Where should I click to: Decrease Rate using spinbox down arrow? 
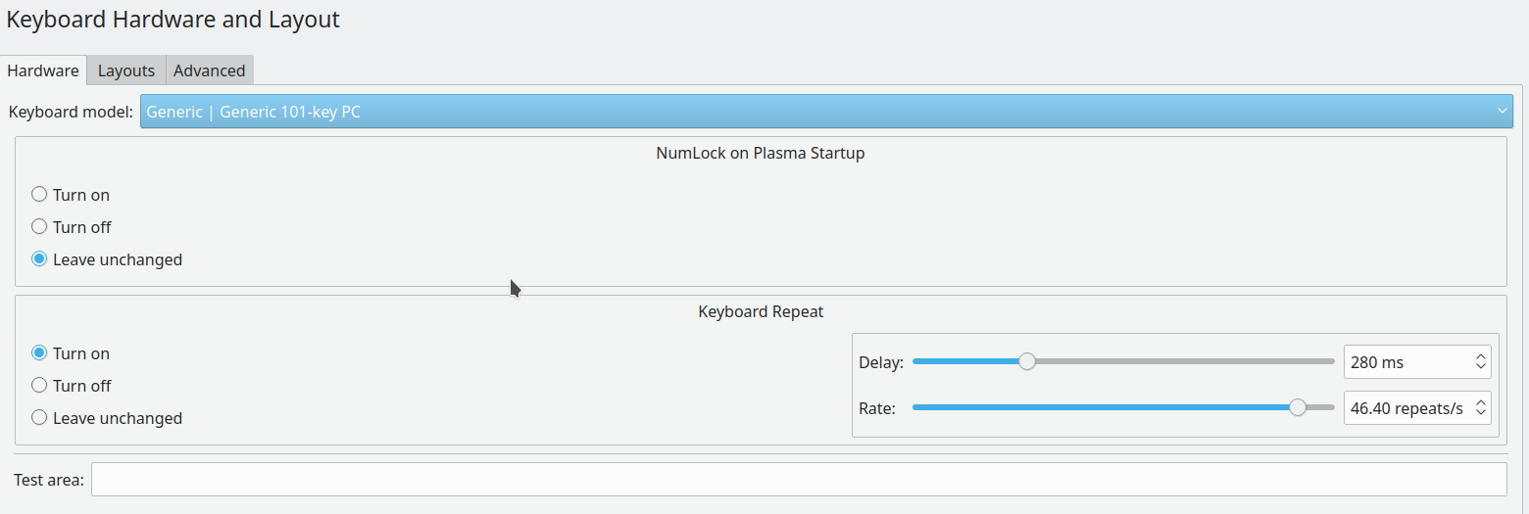pyautogui.click(x=1480, y=414)
